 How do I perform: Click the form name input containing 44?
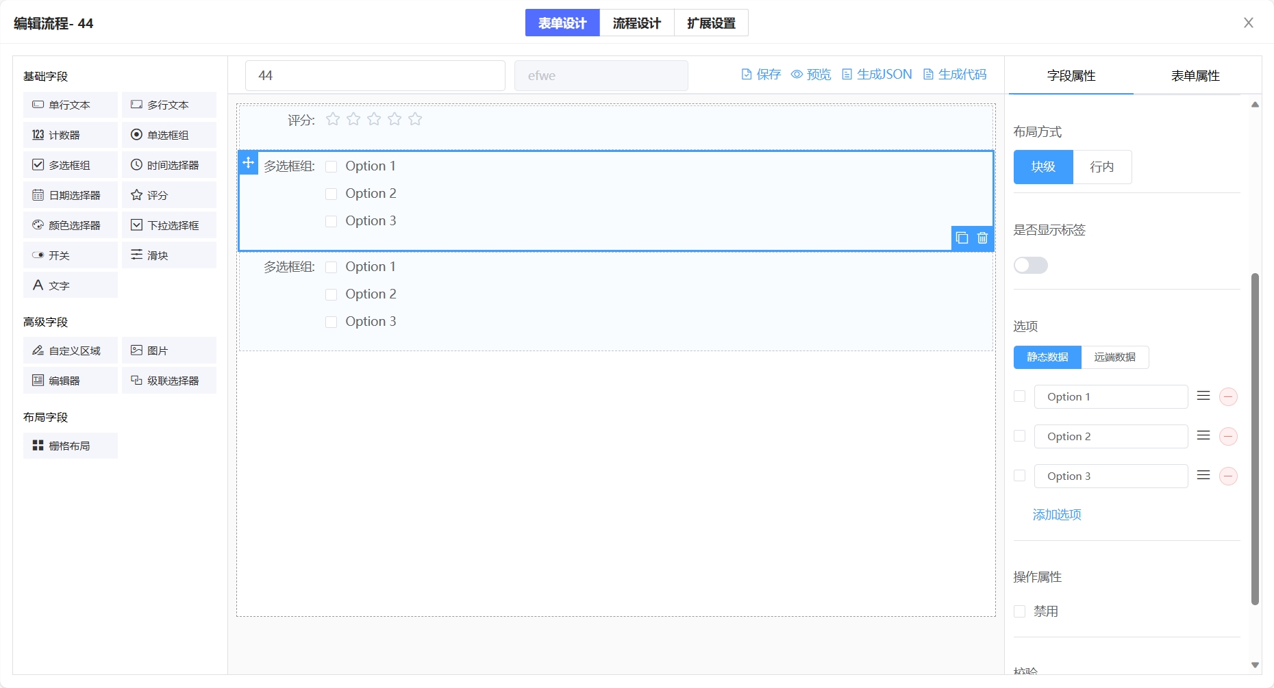click(x=375, y=76)
